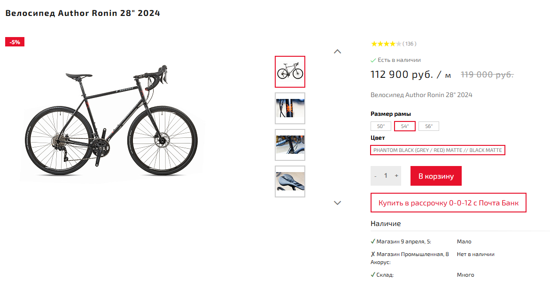Choose the 56" frame size option
The image size is (550, 287).
point(429,126)
